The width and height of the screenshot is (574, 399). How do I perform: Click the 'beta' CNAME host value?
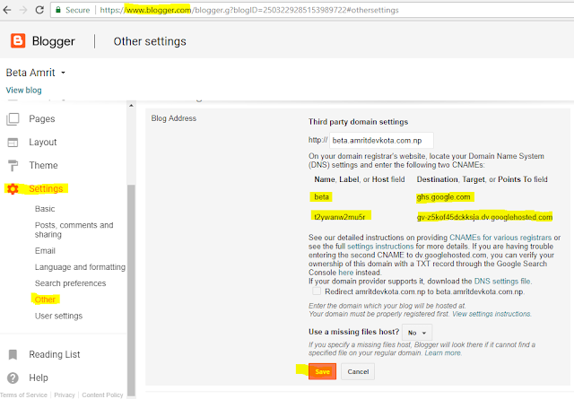click(x=321, y=197)
